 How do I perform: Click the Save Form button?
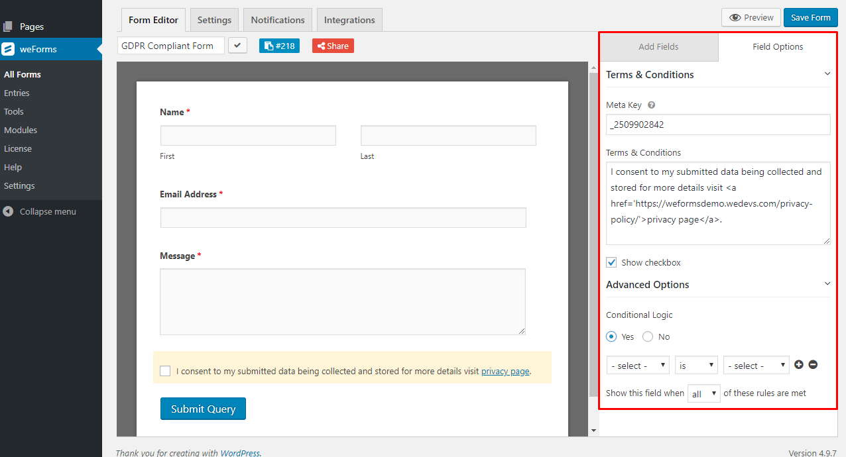[x=810, y=18]
